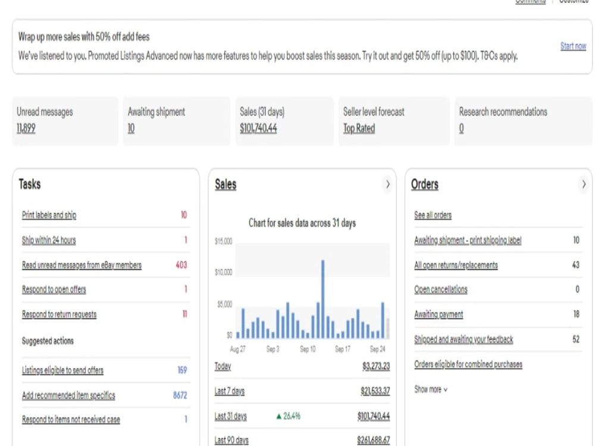
Task: Open Respond to items not received case
Action: (x=71, y=419)
